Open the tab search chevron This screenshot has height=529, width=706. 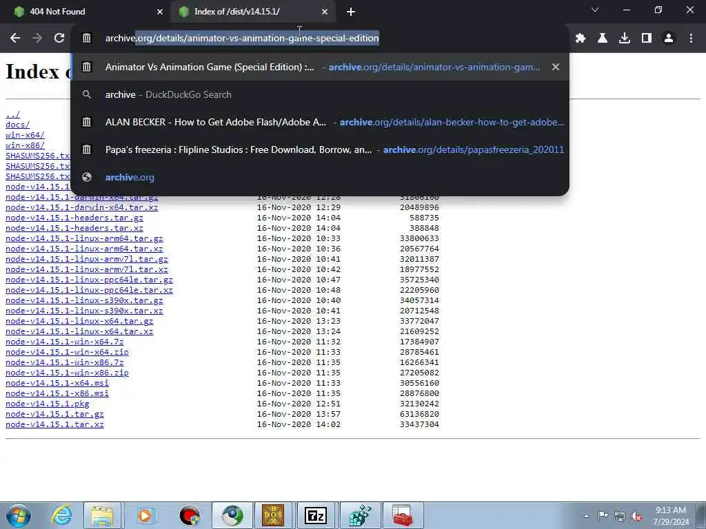coord(595,10)
